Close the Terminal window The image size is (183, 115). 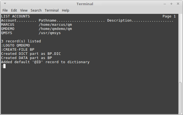[x=178, y=4]
